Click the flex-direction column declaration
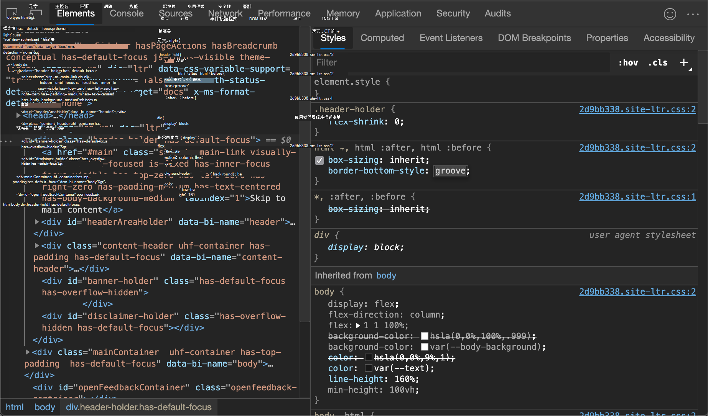Viewport: 708px width, 416px height. coord(386,314)
